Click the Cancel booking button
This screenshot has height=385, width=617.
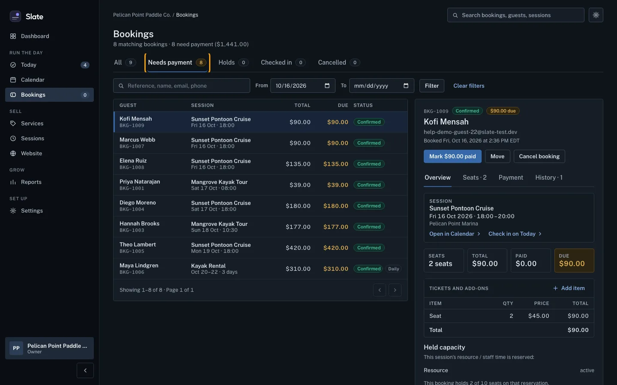pos(539,156)
